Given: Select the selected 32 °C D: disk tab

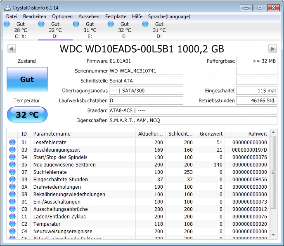Looking at the screenshot, I should point(55,30).
